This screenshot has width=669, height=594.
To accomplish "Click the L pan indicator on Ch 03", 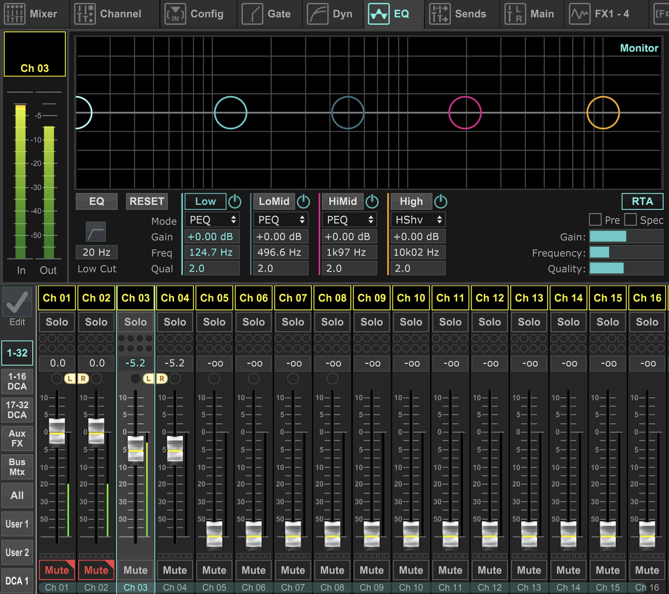I will [149, 379].
